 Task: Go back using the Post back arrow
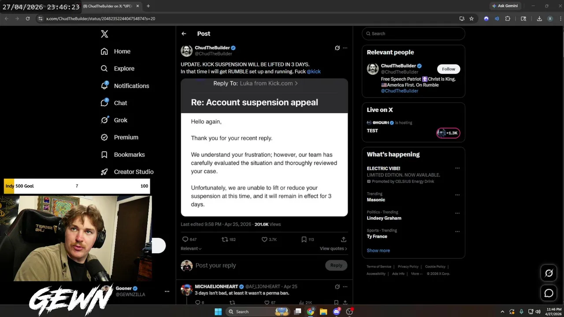tap(184, 33)
